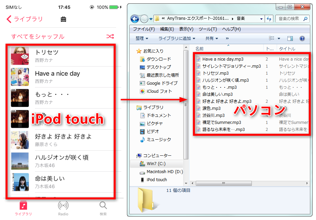The height and width of the screenshot is (220, 316).
Task: Select the file 命は美しい.mp3
Action: tap(215, 94)
